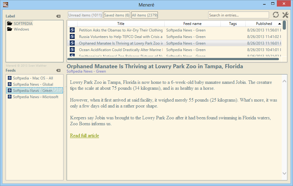
Task: Click the 8/26/2013 11:41:02 published date
Action: pyautogui.click(x=264, y=37)
